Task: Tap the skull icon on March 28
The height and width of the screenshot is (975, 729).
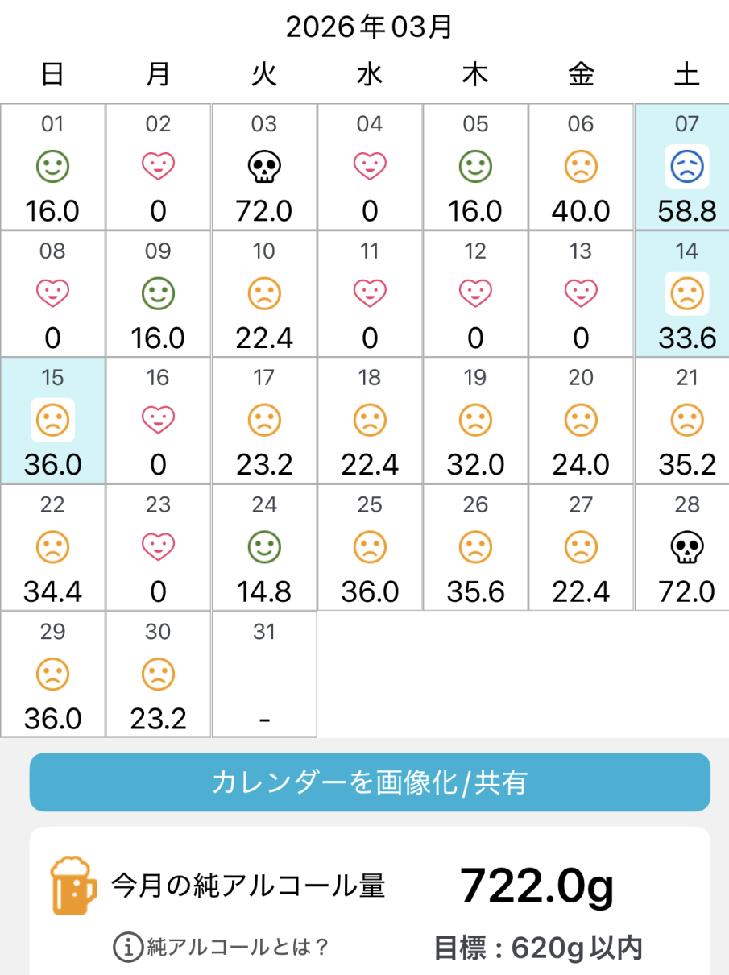Action: tap(687, 549)
